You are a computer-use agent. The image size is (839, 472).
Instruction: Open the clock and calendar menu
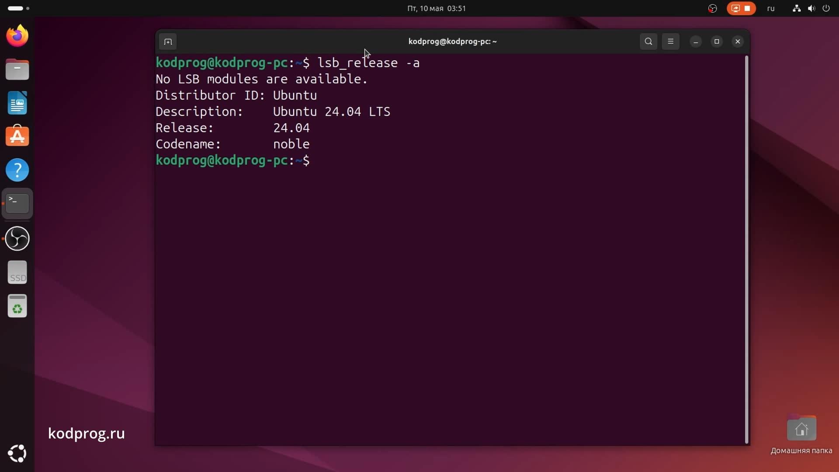[x=437, y=8]
